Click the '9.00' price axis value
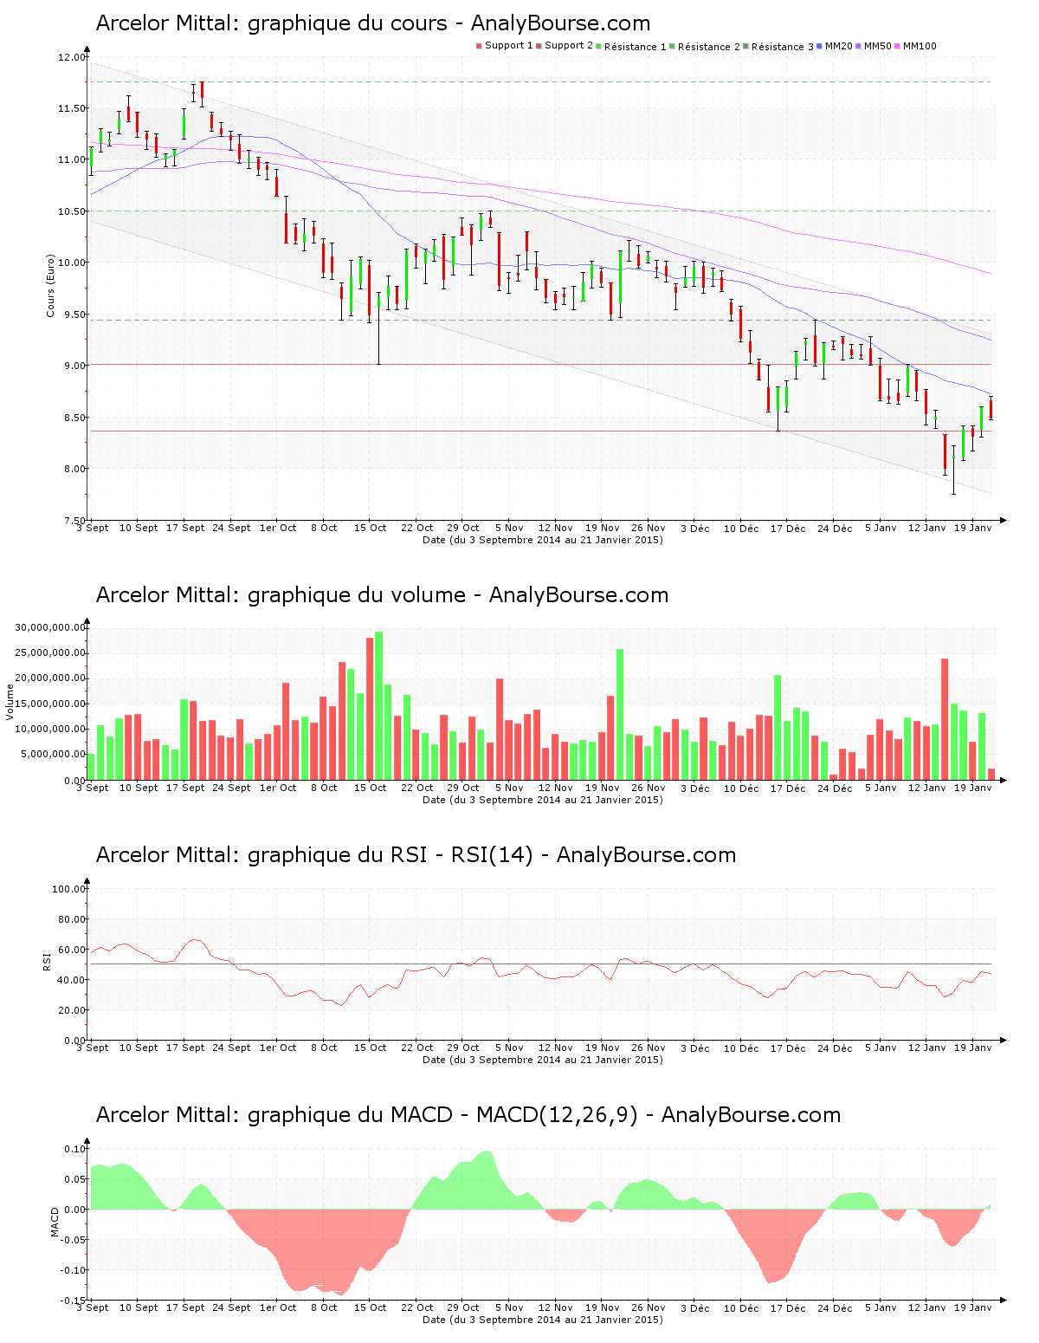This screenshot has width=1039, height=1343. click(75, 366)
